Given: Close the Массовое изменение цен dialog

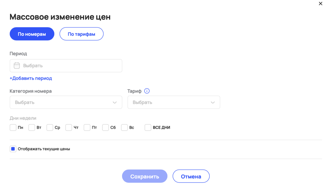Looking at the screenshot, I should (x=320, y=4).
